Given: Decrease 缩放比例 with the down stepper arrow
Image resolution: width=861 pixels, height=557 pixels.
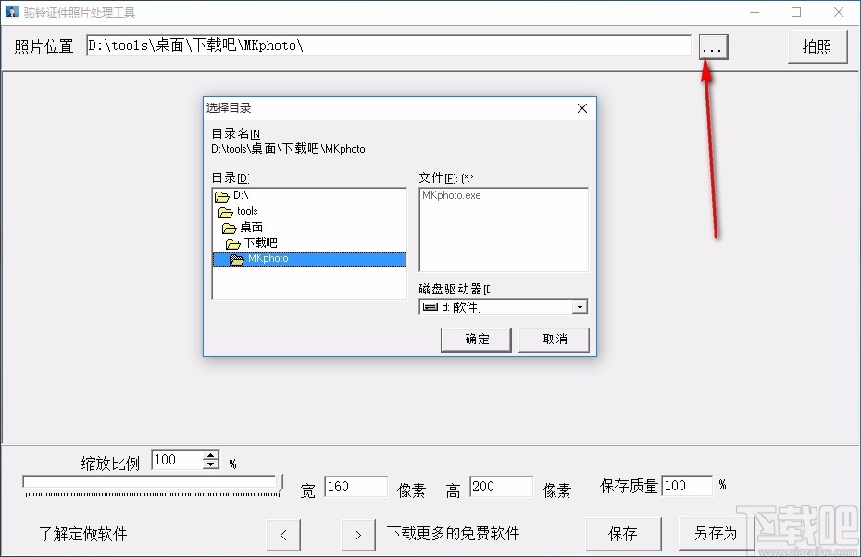Looking at the screenshot, I should pyautogui.click(x=211, y=464).
